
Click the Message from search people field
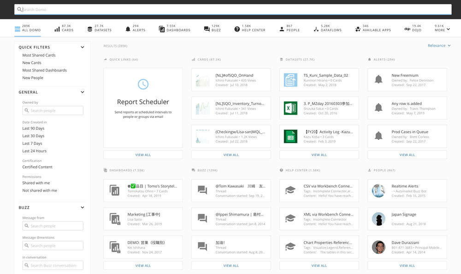[x=53, y=226]
